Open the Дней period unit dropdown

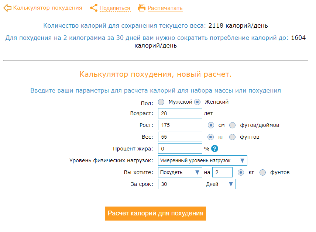(220, 184)
